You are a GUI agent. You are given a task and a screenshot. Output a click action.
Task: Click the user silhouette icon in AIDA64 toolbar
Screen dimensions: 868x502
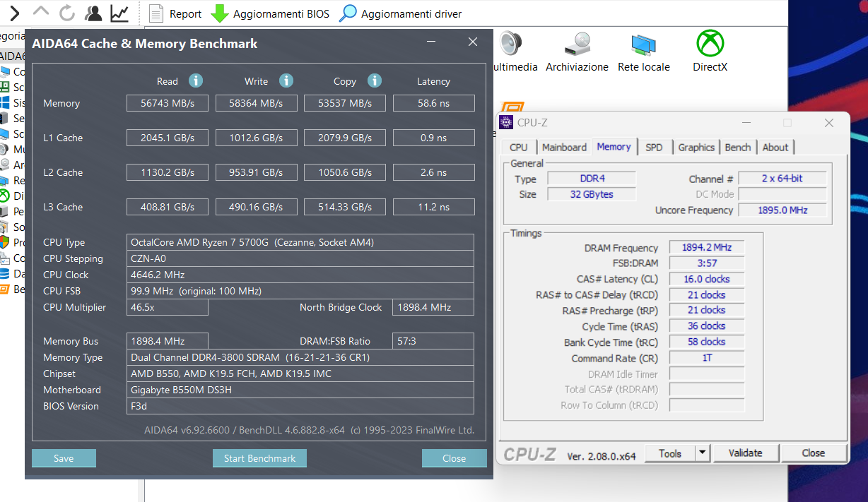[x=93, y=13]
